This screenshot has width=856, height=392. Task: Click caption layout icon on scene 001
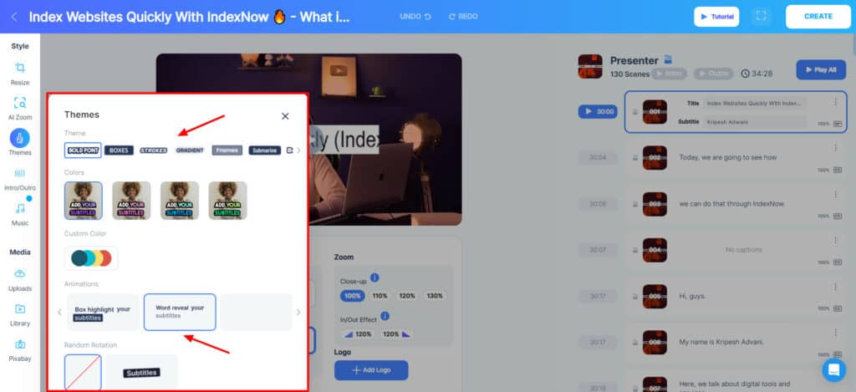pos(838,124)
